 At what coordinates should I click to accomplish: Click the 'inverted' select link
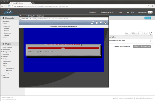(128, 46)
